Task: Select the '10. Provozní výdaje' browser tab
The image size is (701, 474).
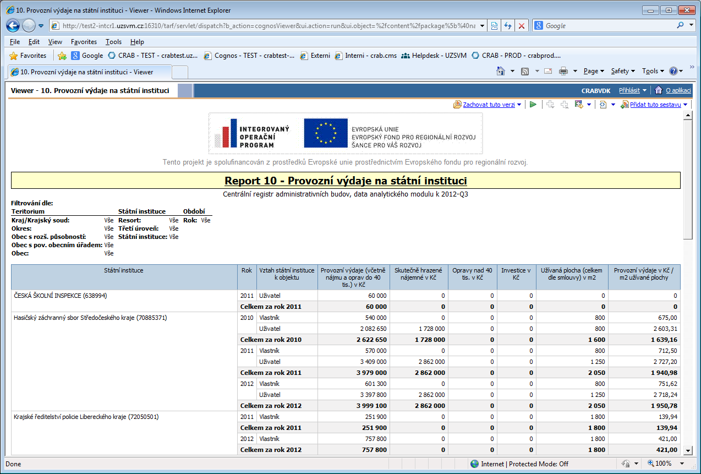Action: coord(89,72)
